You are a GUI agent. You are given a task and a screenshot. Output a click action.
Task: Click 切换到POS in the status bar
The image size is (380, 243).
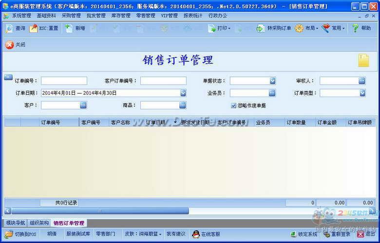click(x=9, y=234)
